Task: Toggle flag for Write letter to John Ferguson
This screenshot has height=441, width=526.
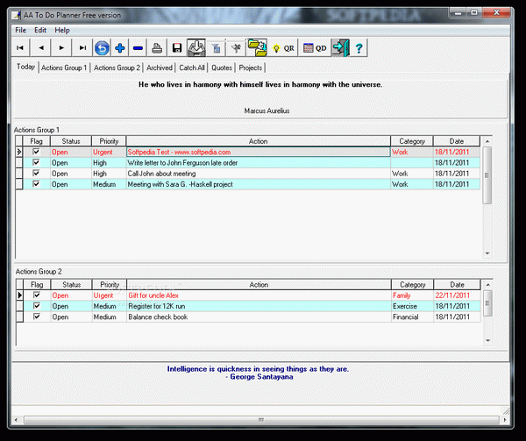Action: [36, 162]
